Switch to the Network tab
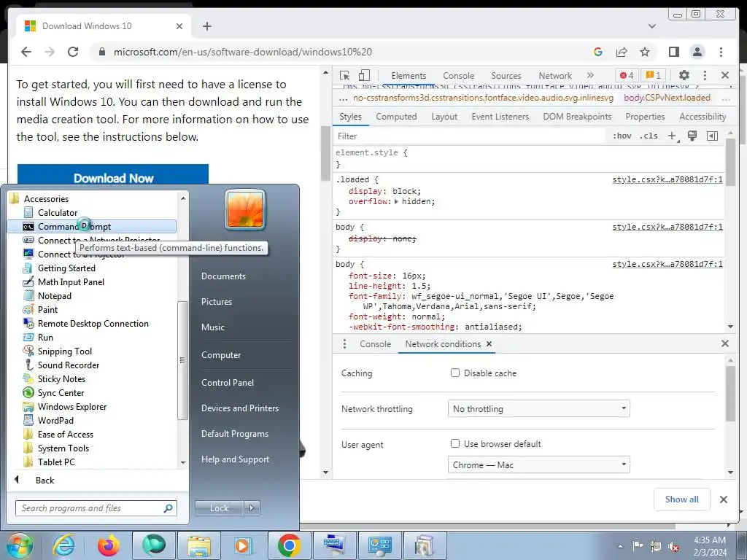This screenshot has width=747, height=560. click(555, 76)
